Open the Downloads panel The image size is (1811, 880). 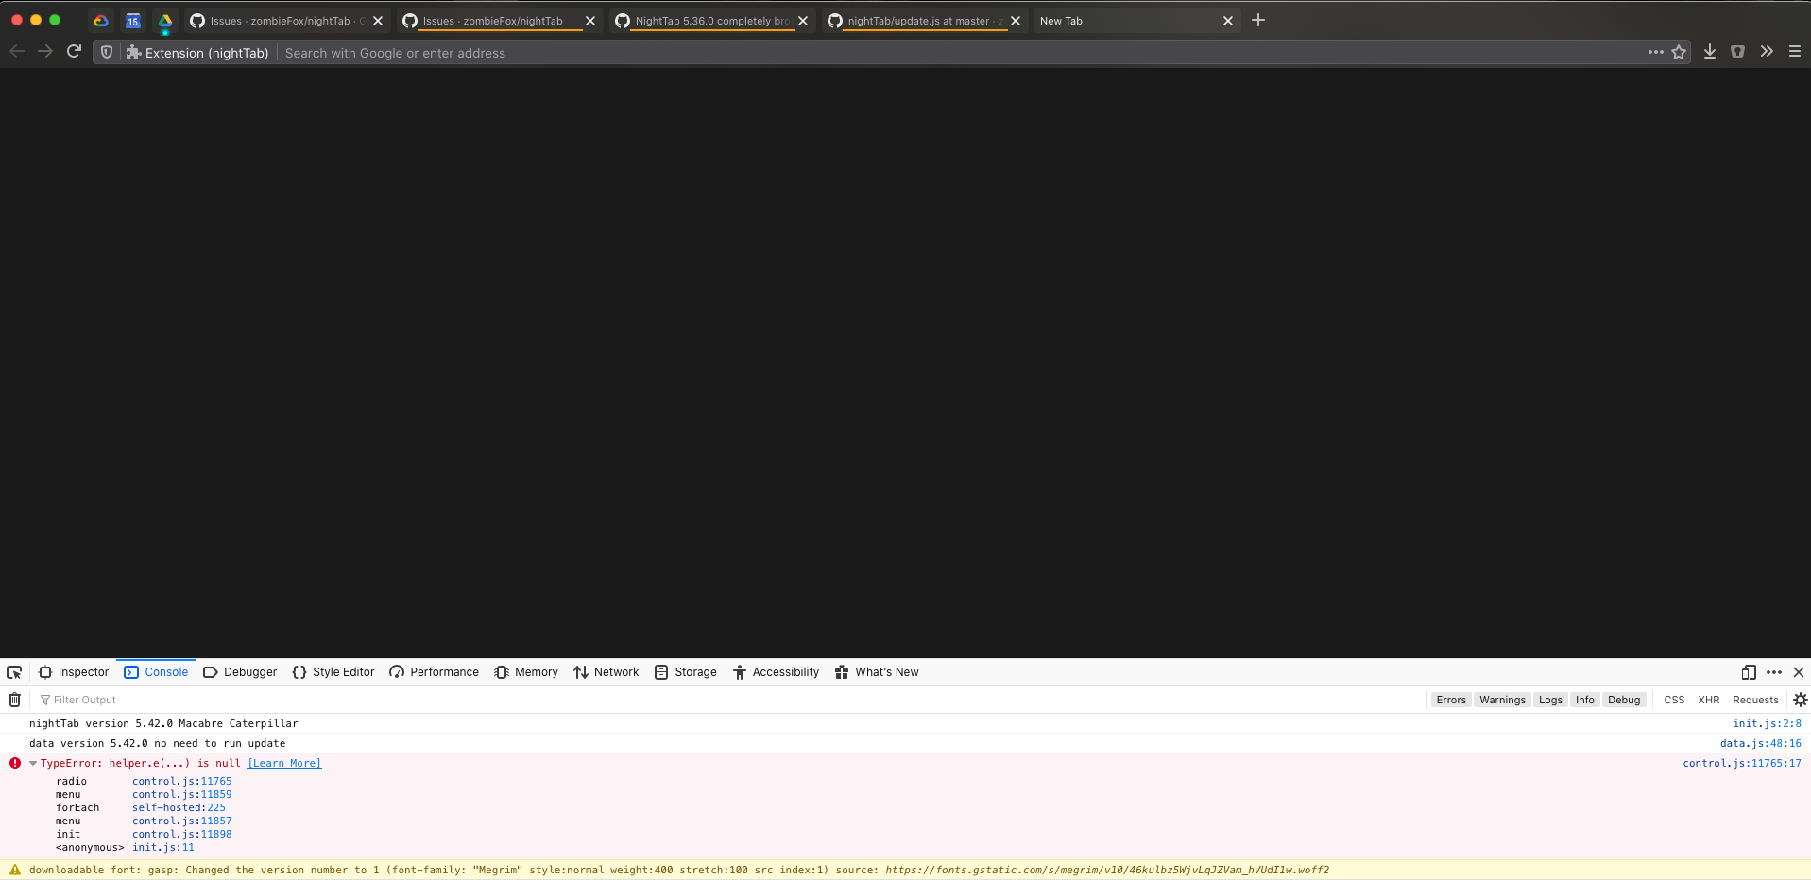(x=1710, y=52)
